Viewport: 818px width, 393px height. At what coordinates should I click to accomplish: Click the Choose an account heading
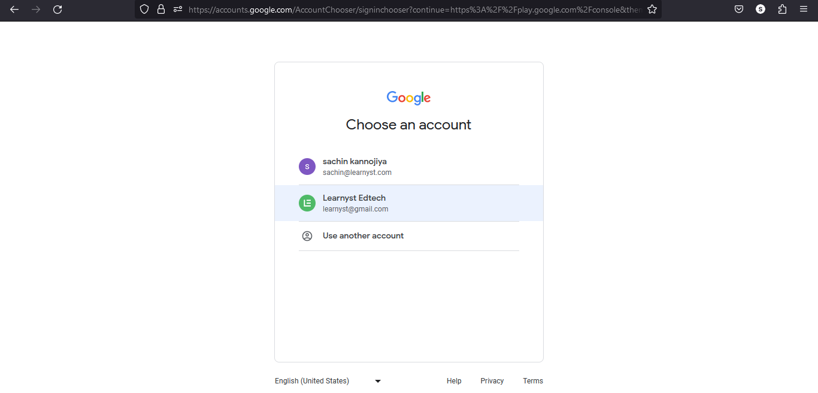point(408,125)
